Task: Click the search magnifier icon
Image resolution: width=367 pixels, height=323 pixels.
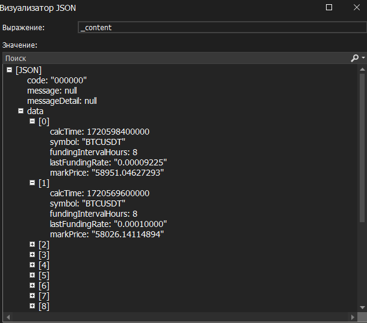Action: pyautogui.click(x=354, y=58)
